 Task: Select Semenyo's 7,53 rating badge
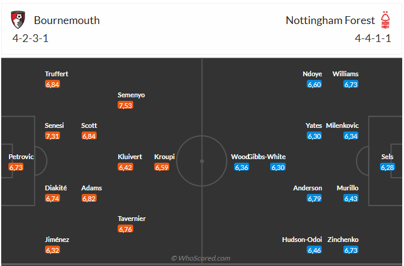(x=125, y=106)
